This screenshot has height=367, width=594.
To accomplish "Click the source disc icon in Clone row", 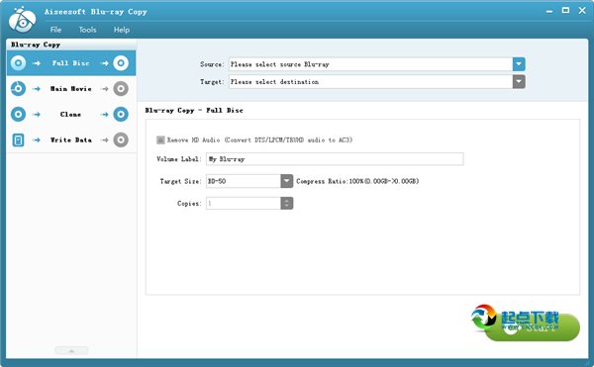I will click(x=18, y=115).
